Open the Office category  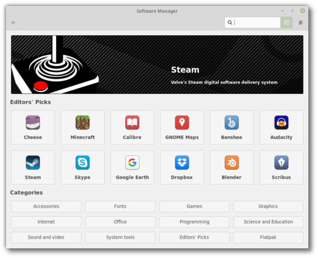(x=120, y=222)
